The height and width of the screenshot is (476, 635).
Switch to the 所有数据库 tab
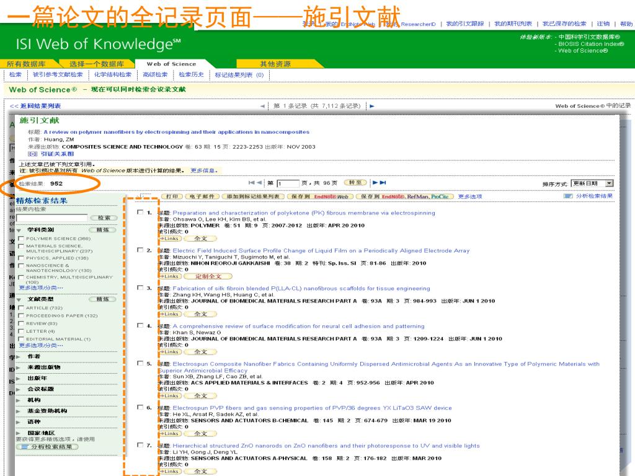point(27,64)
